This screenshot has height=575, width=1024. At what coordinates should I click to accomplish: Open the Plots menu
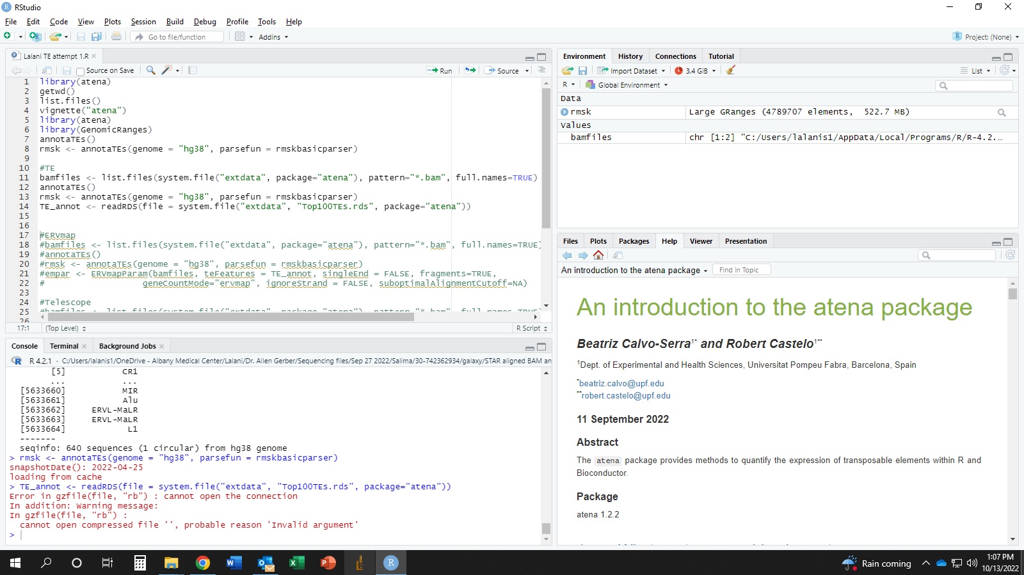pos(113,22)
